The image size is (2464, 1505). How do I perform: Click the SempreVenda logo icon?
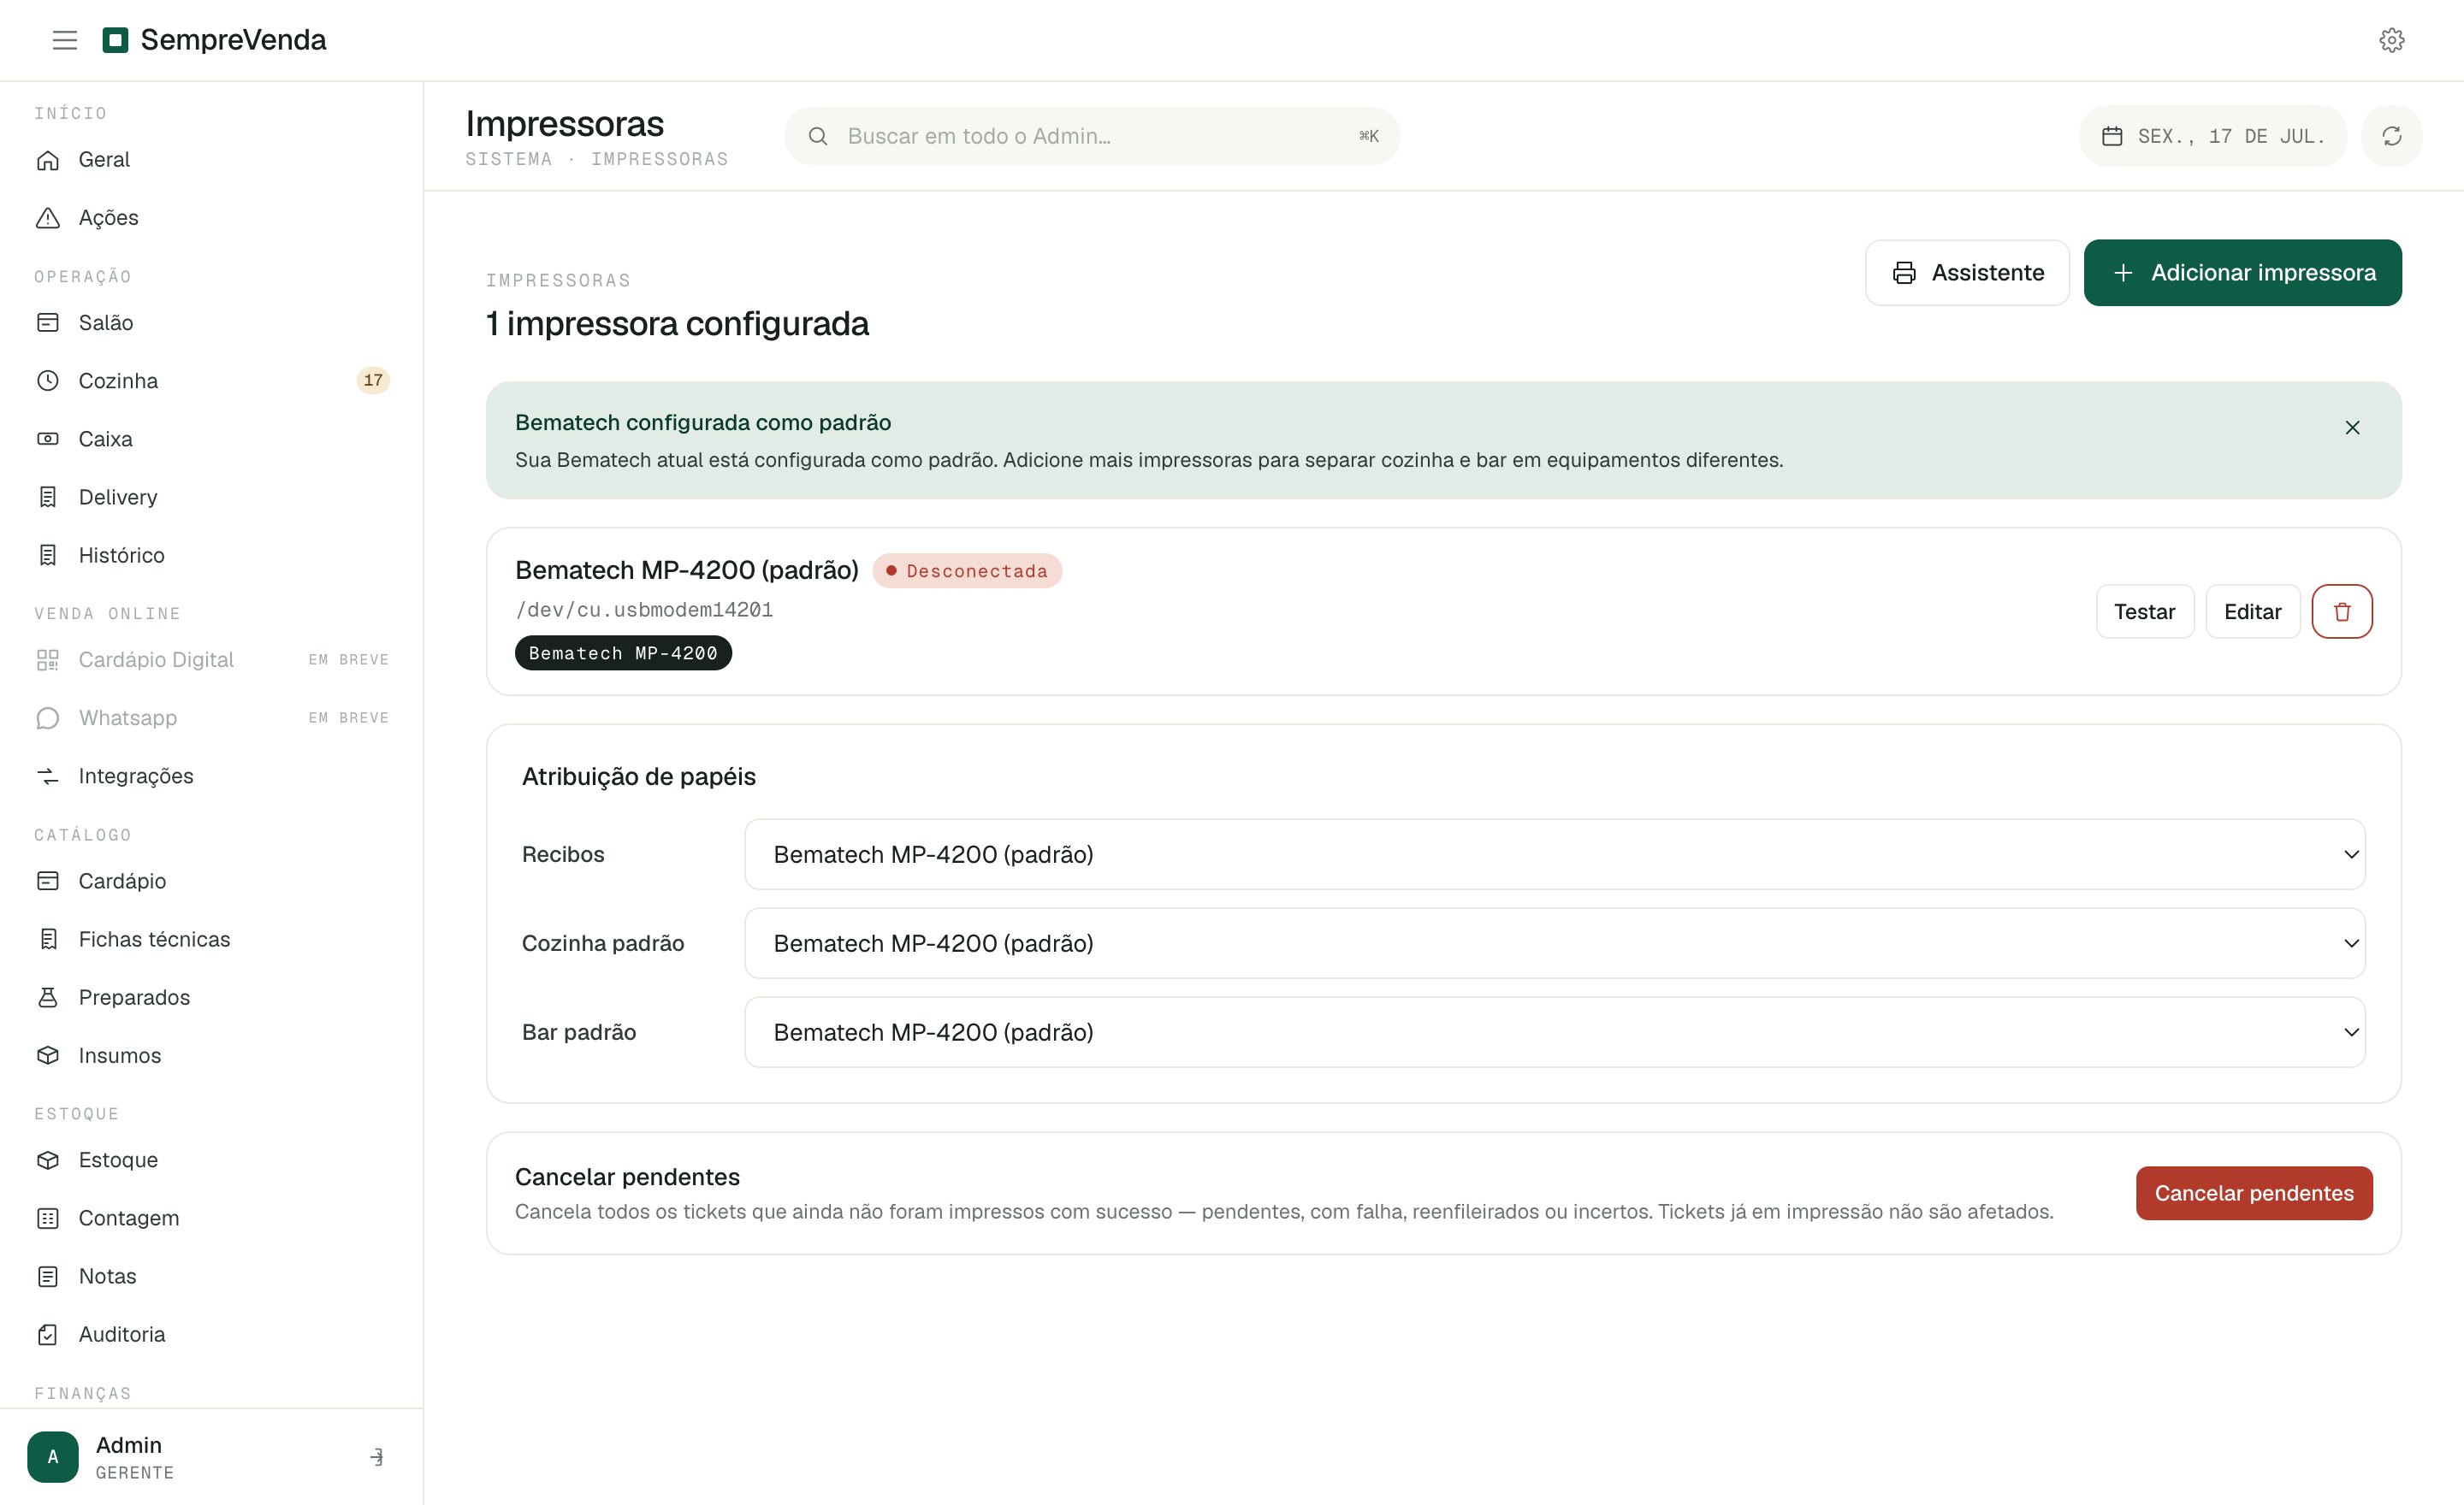tap(116, 40)
